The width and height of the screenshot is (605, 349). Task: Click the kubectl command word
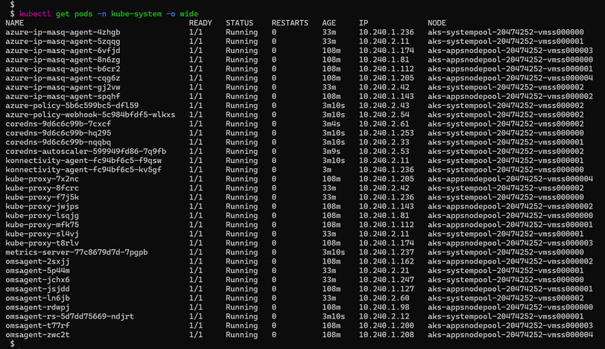point(35,14)
